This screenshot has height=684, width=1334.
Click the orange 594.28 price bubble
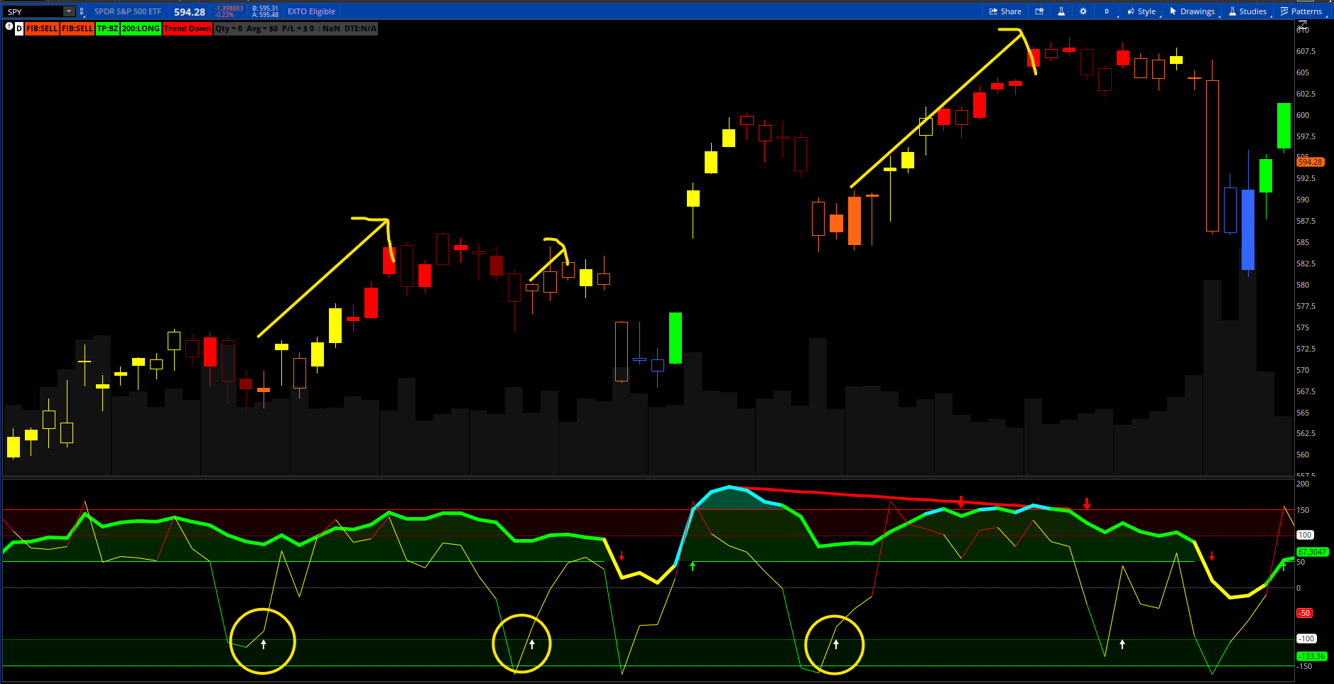tap(1310, 162)
